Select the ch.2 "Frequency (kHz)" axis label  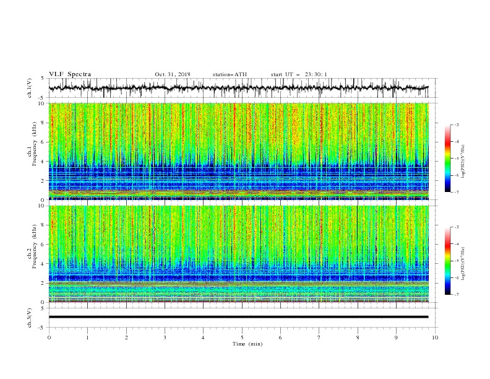click(x=35, y=246)
